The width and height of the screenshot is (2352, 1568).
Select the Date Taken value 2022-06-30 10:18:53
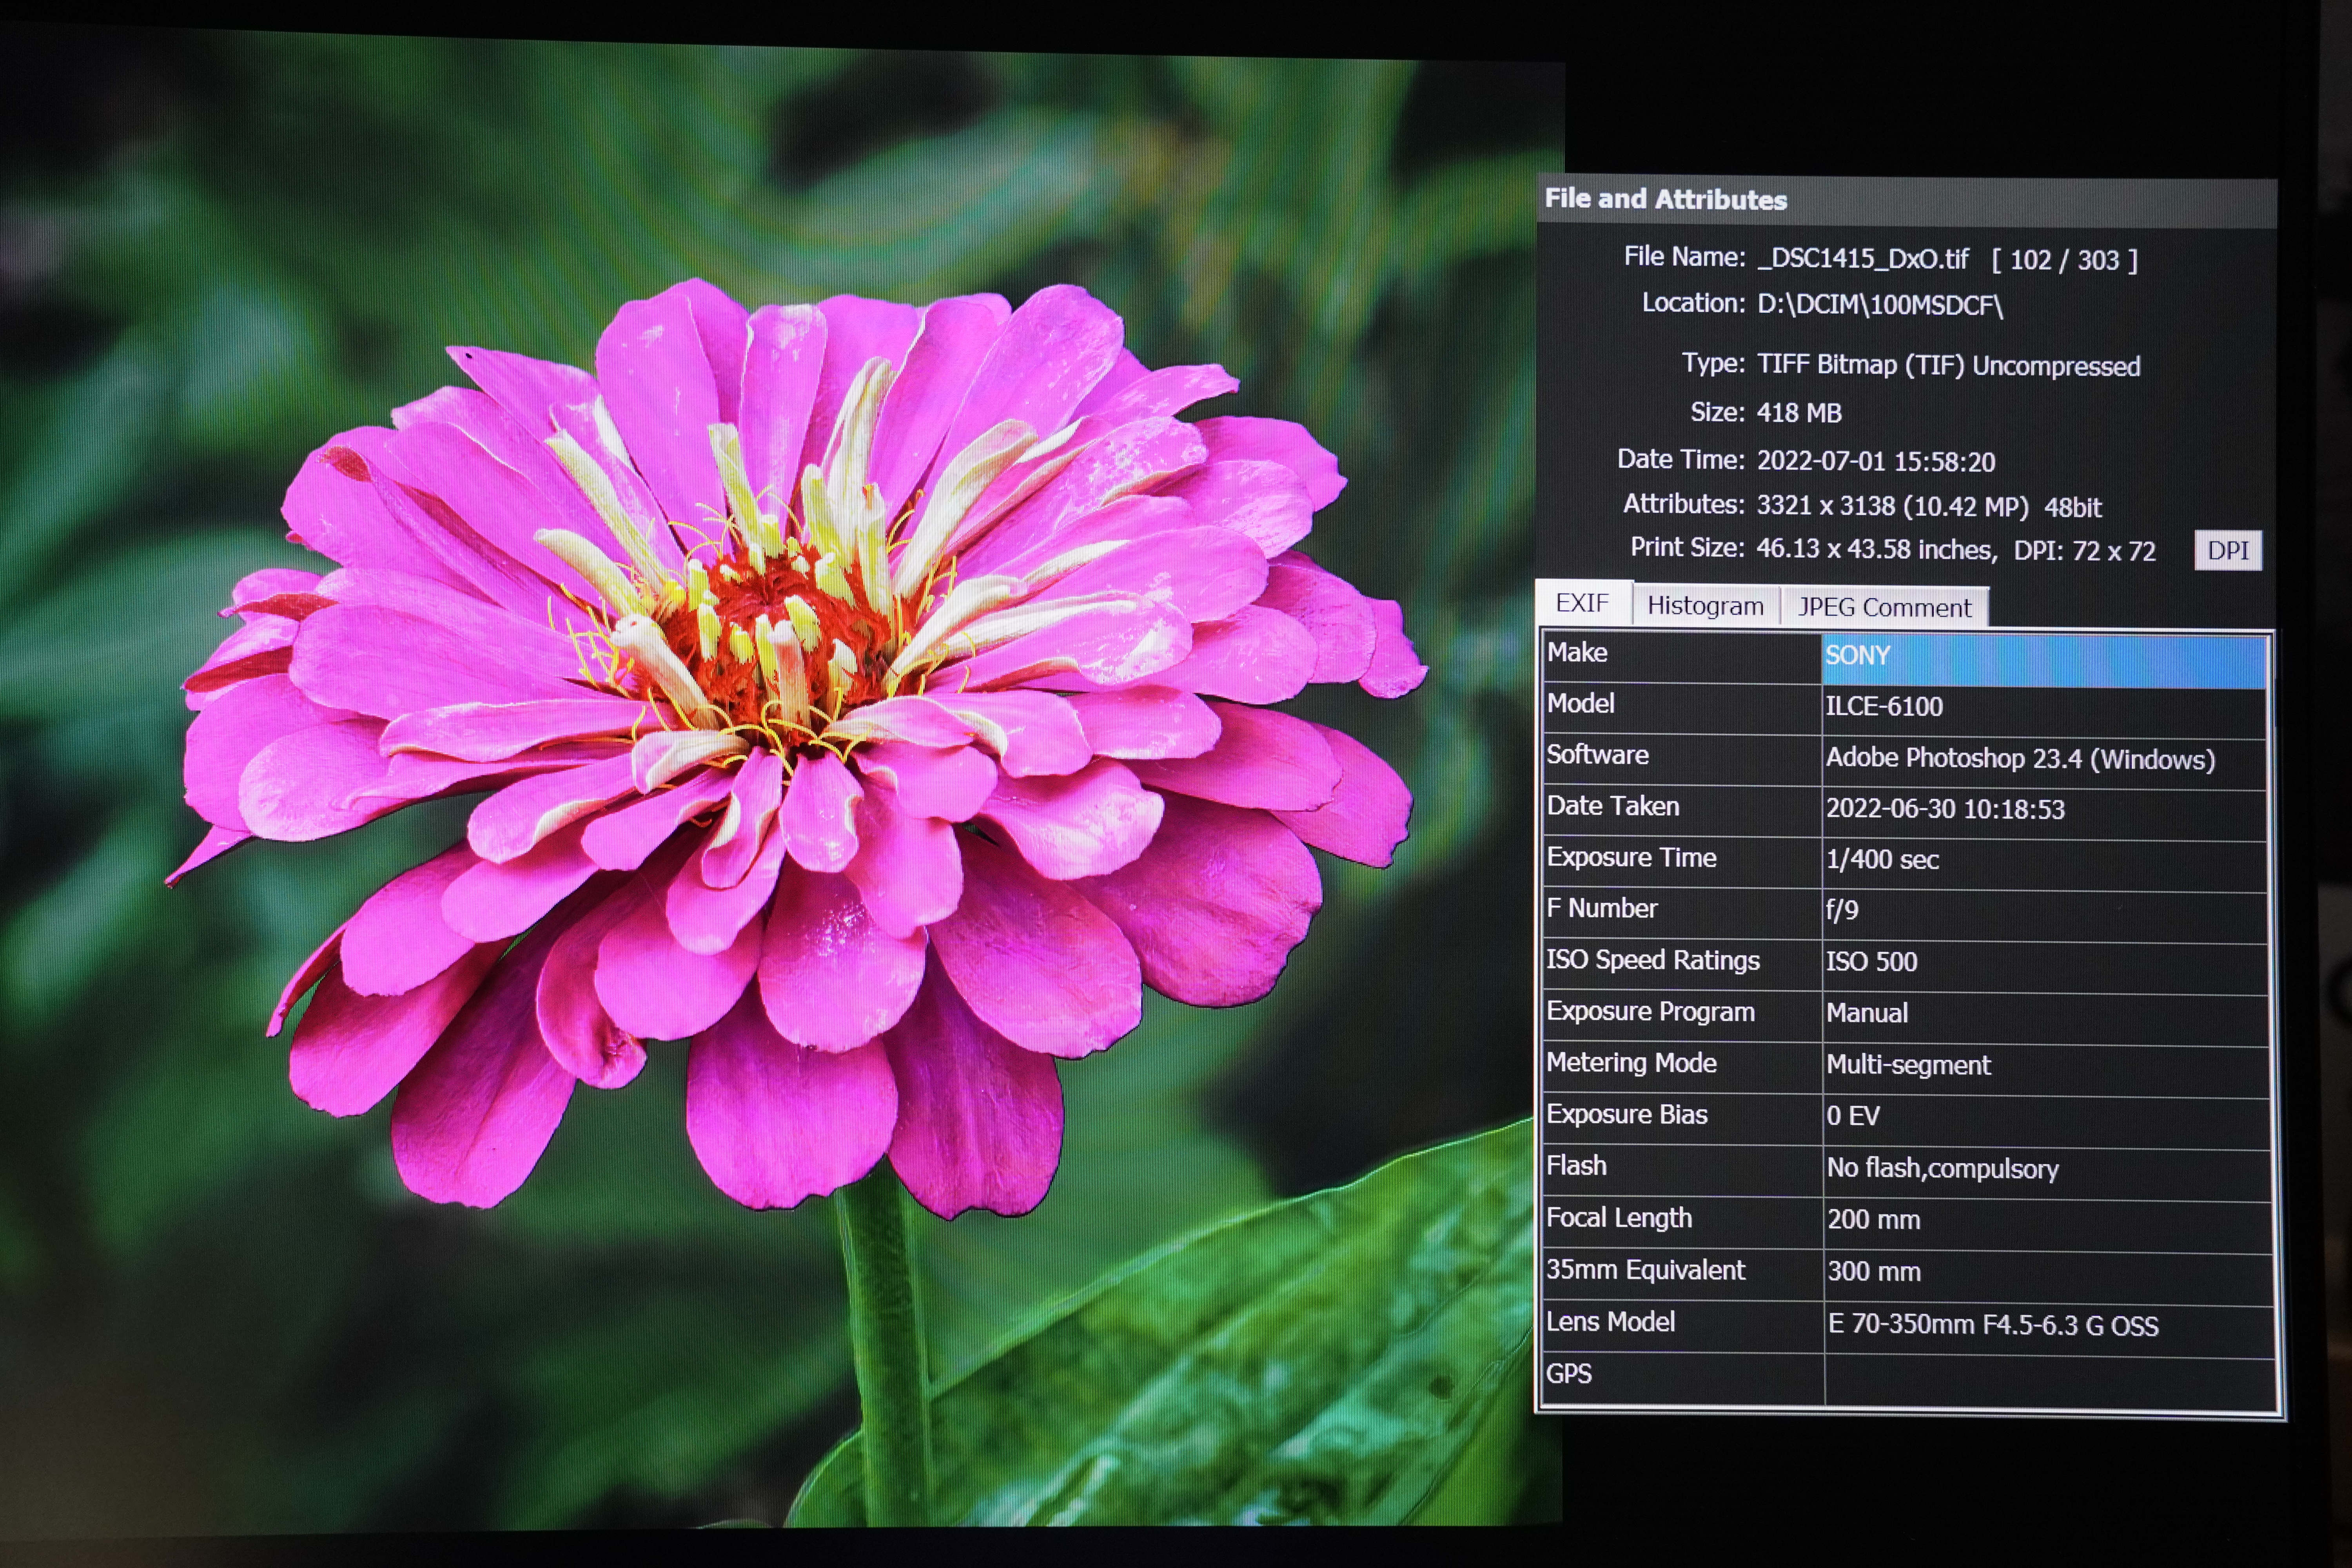pos(1945,809)
